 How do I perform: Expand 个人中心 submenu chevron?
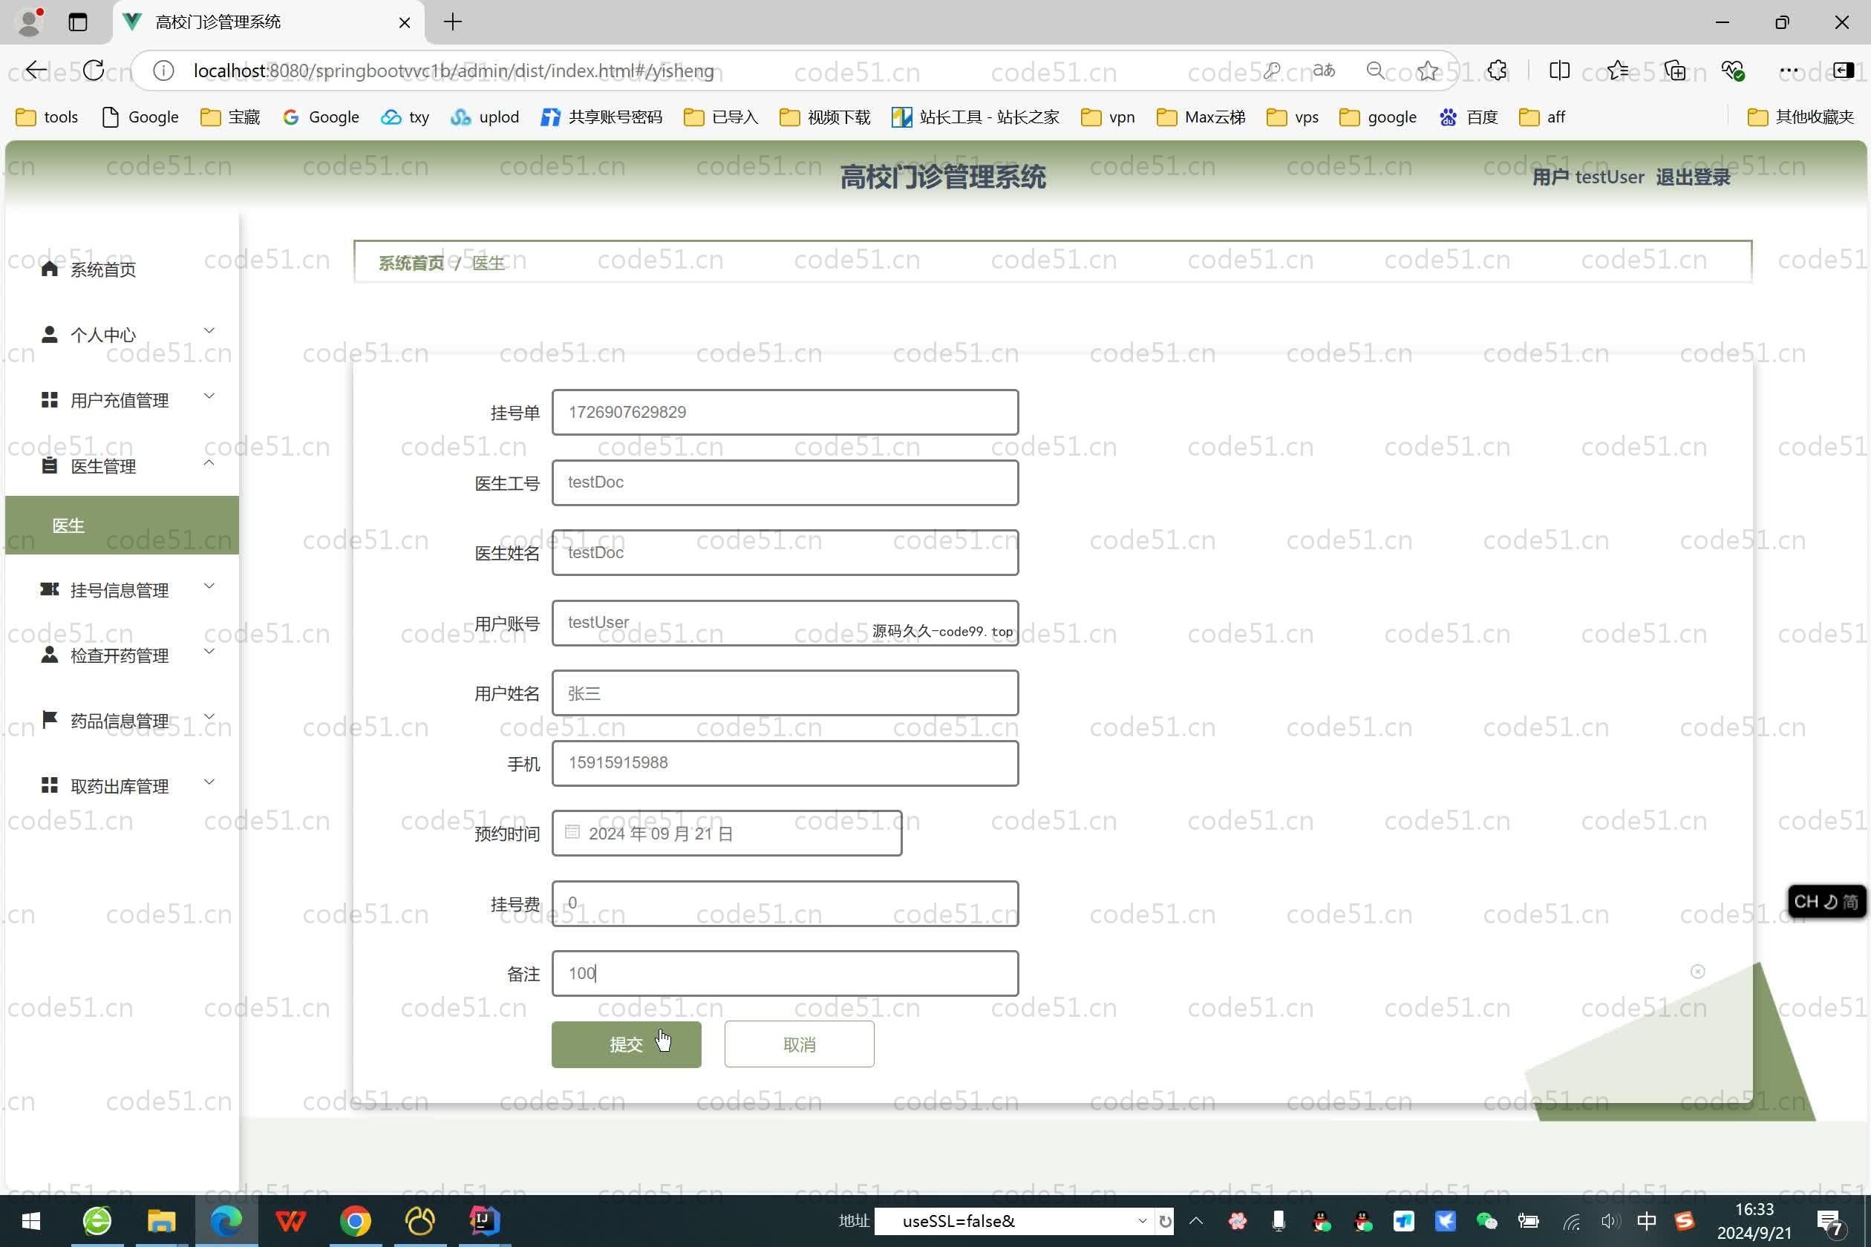click(209, 330)
